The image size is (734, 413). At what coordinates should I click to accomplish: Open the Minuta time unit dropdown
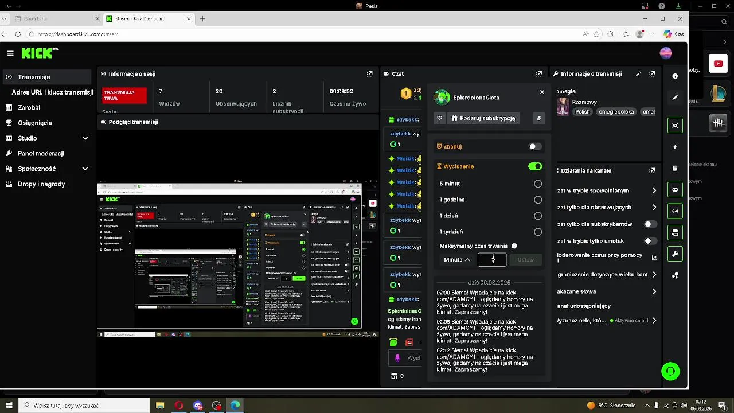pyautogui.click(x=457, y=260)
